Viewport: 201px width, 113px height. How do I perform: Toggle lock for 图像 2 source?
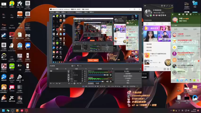click(85, 79)
